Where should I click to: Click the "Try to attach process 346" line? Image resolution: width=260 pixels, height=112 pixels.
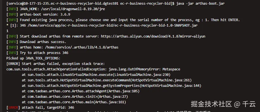pyautogui.click(x=44, y=53)
